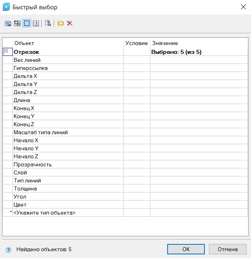
Task: Click the blue help question mark icon
Action: click(x=8, y=250)
